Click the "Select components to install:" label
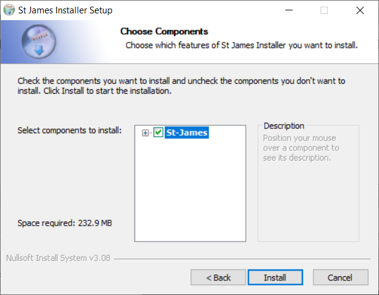Screen dimensions: 379x295 69,130
